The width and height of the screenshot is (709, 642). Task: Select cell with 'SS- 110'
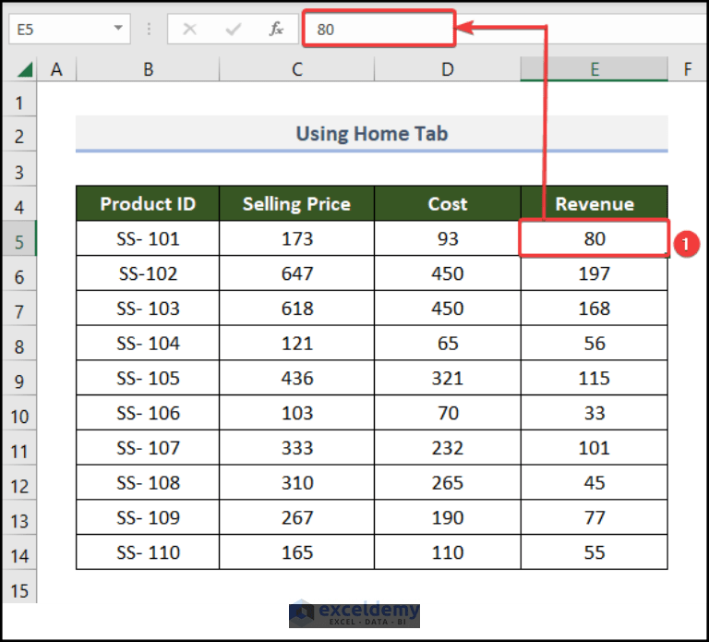(148, 552)
